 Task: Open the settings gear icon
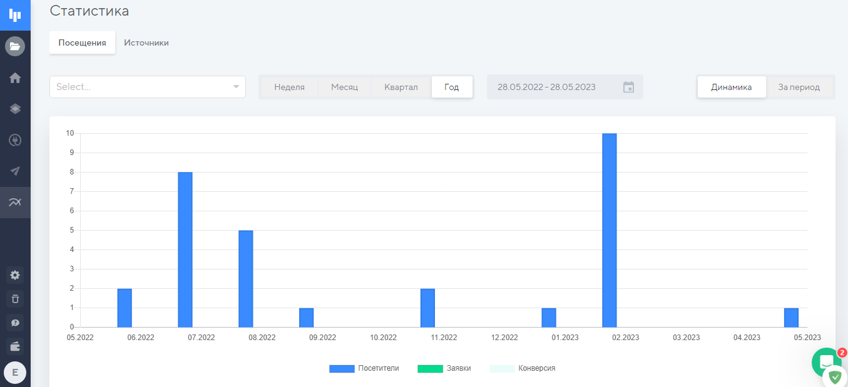point(15,275)
